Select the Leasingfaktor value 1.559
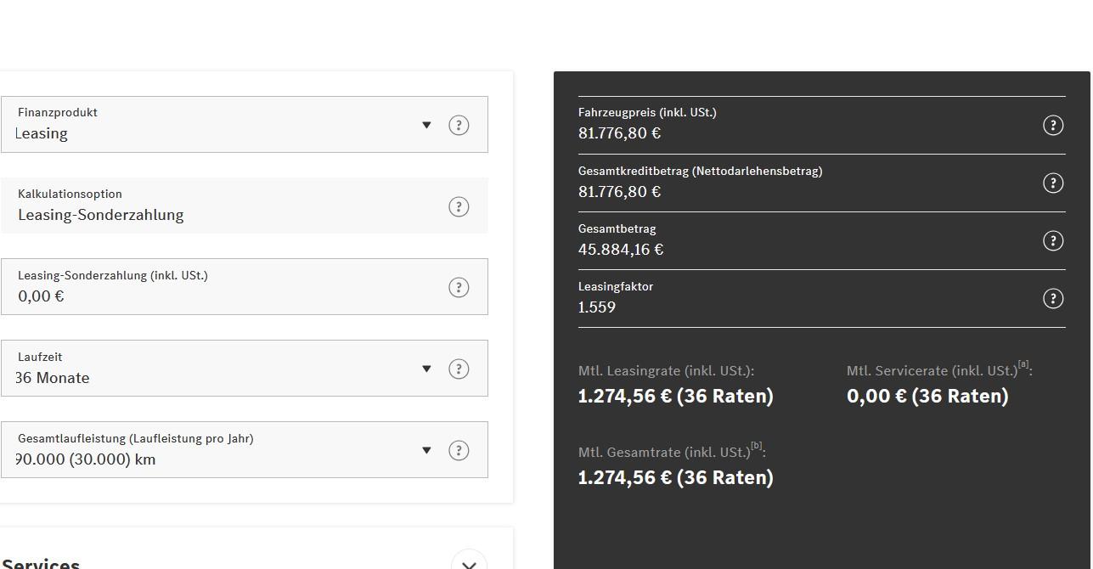This screenshot has width=1093, height=569. pyautogui.click(x=597, y=307)
